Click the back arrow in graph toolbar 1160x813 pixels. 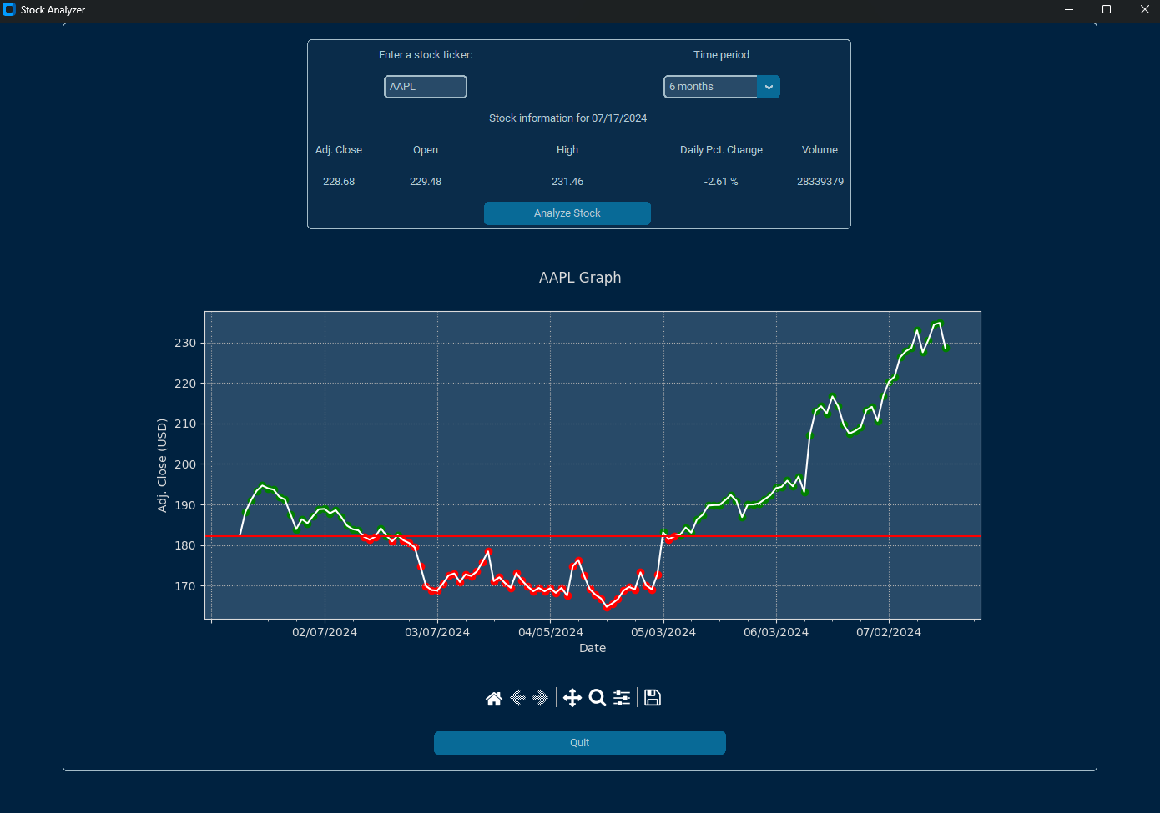pos(517,698)
